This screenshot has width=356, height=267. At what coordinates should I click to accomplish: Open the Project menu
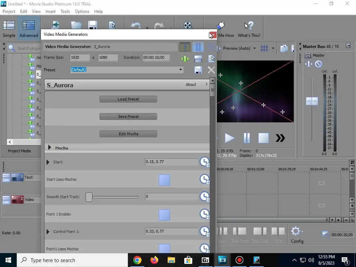[x=9, y=11]
